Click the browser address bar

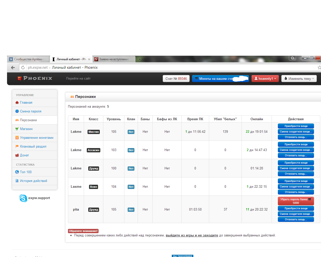coord(171,68)
